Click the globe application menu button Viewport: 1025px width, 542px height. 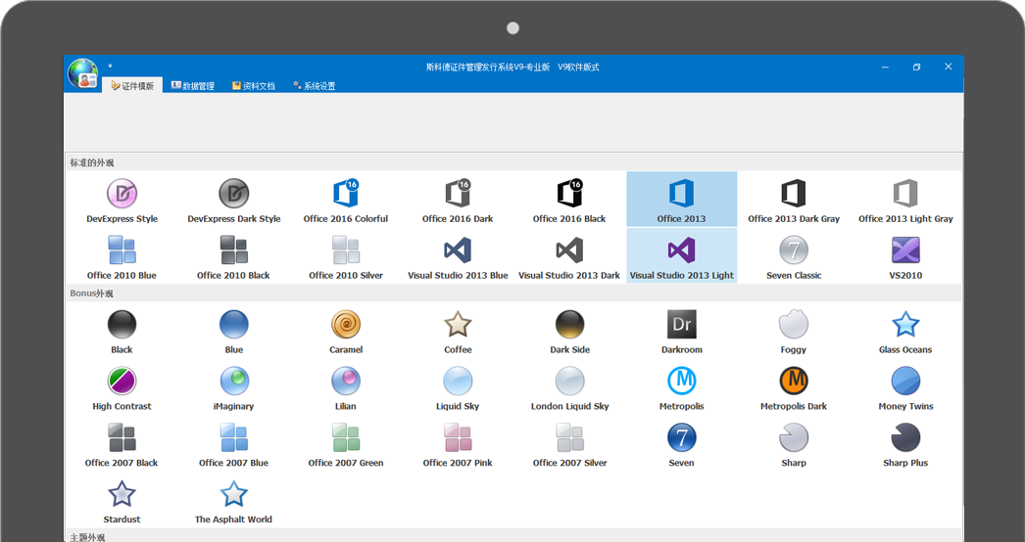pos(83,73)
